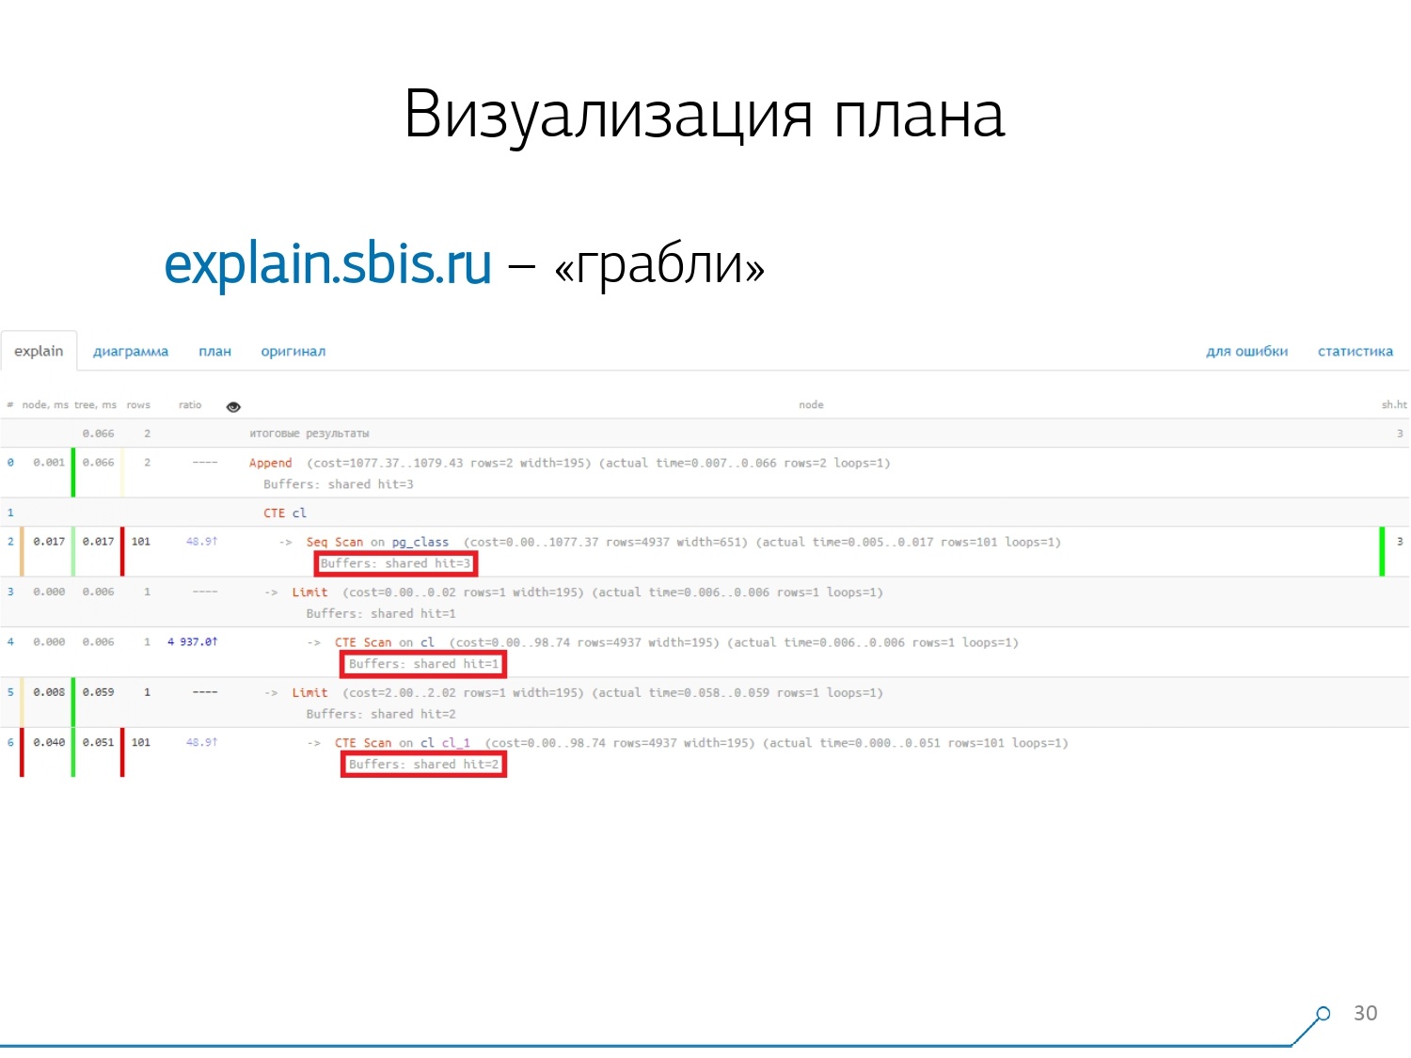The width and height of the screenshot is (1411, 1058).
Task: Click the centered "node" column header
Action: coord(811,405)
